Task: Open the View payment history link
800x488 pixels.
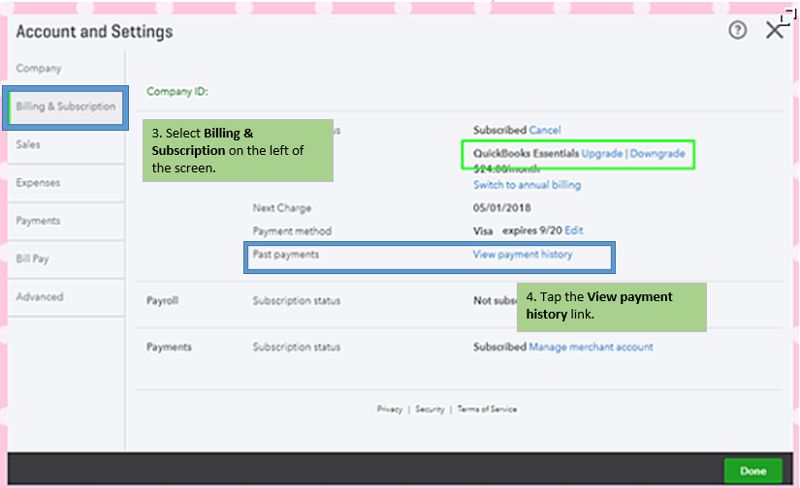Action: [x=522, y=255]
